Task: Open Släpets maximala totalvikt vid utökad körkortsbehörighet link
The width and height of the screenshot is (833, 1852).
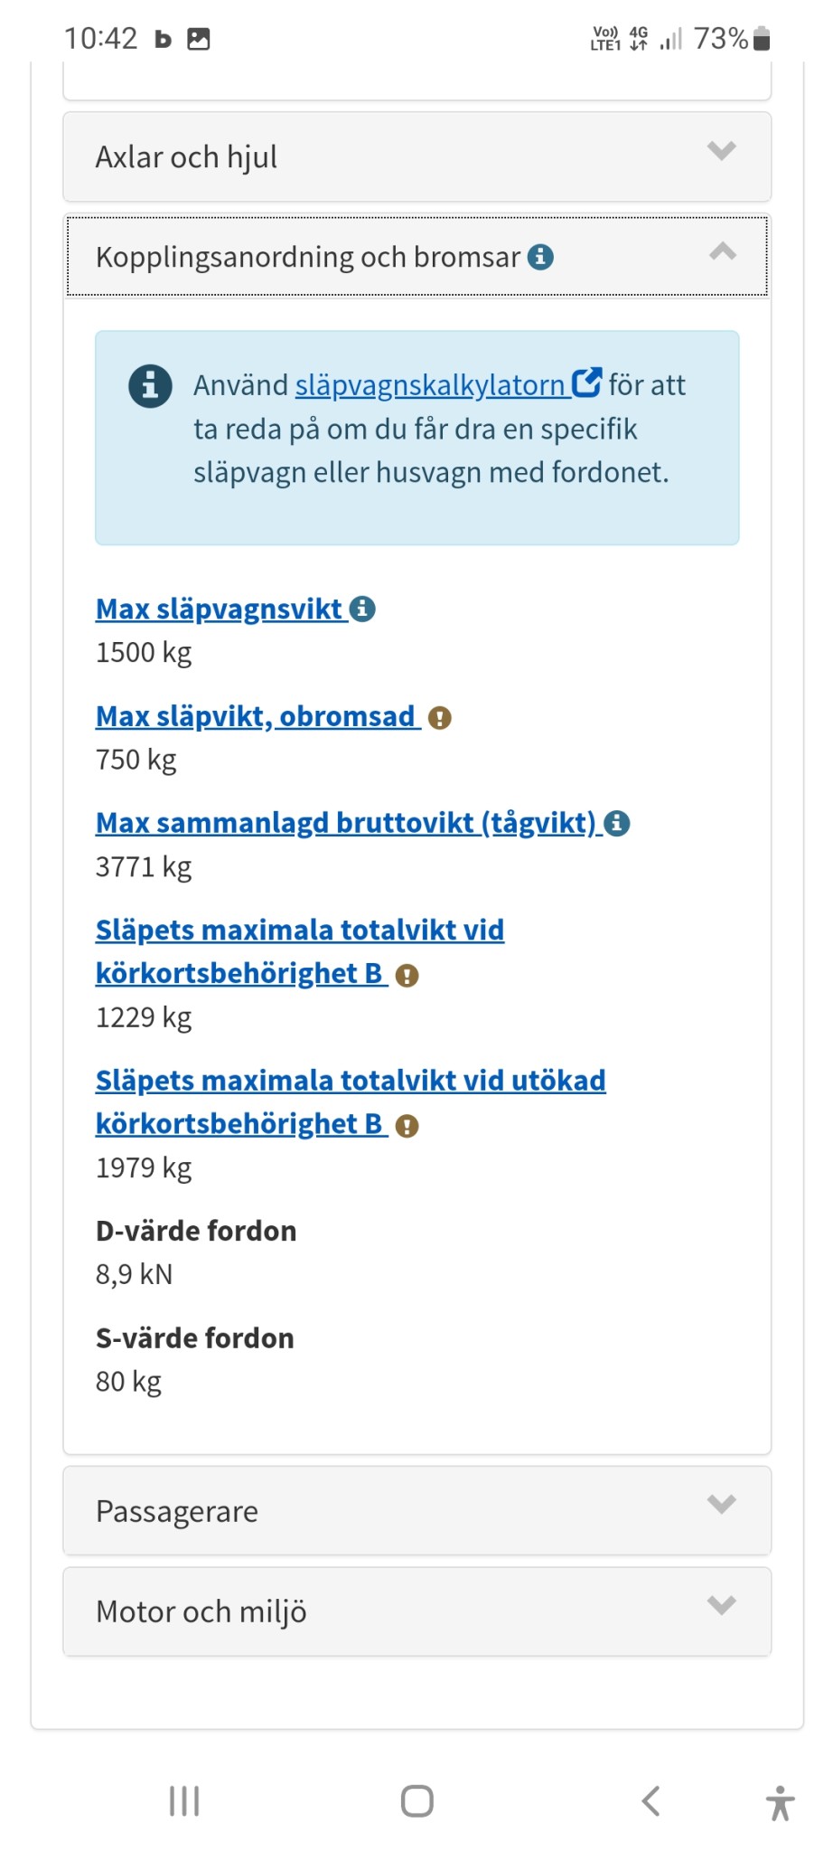Action: click(351, 1081)
